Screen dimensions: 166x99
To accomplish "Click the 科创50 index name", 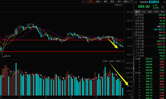I will point(154,2).
